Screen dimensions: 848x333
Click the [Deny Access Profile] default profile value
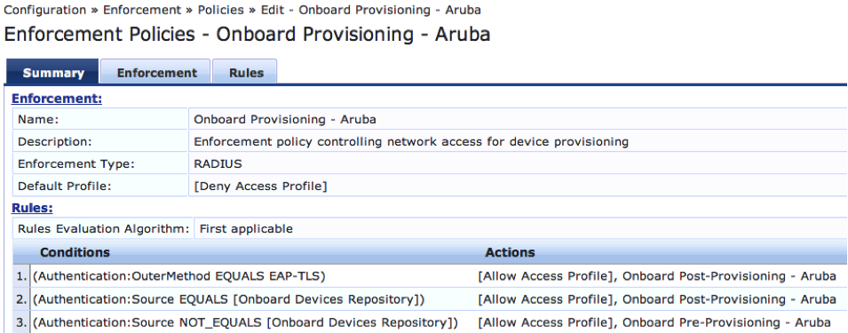[260, 186]
